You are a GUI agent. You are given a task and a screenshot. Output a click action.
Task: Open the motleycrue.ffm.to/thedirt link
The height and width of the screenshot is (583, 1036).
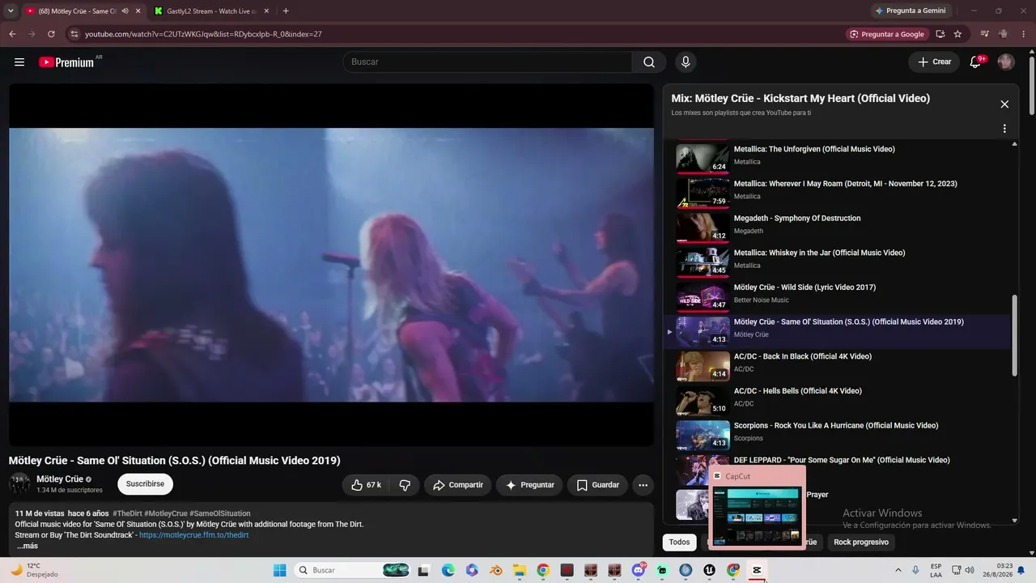point(194,535)
